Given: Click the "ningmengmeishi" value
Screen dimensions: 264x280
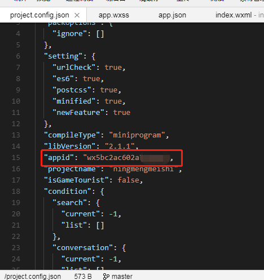Looking at the screenshot, I should (144, 169).
